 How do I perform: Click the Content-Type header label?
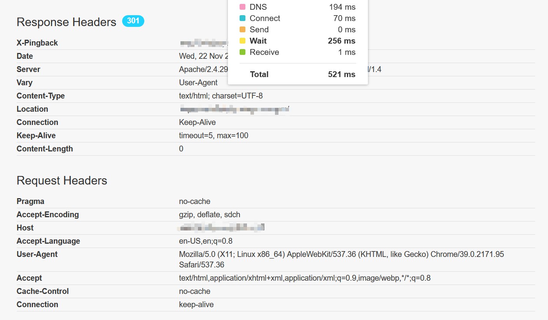click(x=41, y=96)
